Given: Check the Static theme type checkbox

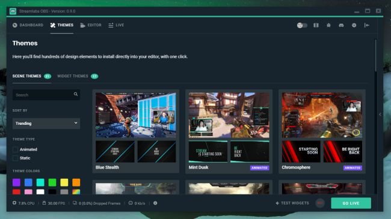Looking at the screenshot, I should pos(15,158).
